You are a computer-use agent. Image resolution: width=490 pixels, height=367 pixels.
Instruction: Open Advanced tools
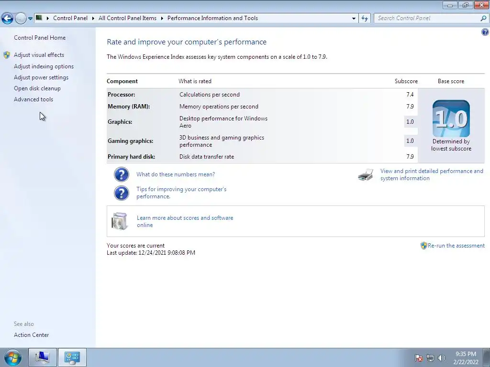click(33, 99)
